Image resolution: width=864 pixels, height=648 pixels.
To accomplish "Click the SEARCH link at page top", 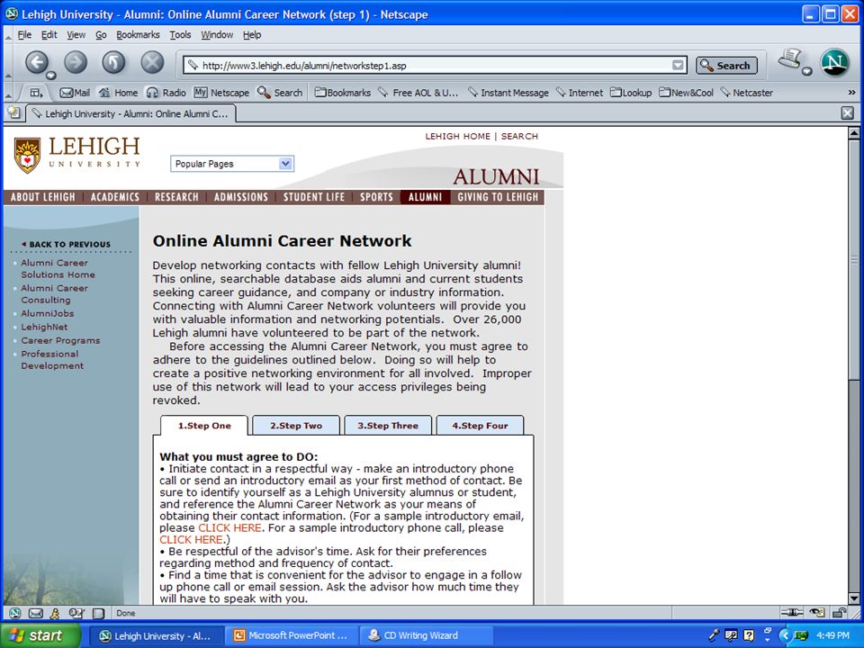I will (519, 136).
